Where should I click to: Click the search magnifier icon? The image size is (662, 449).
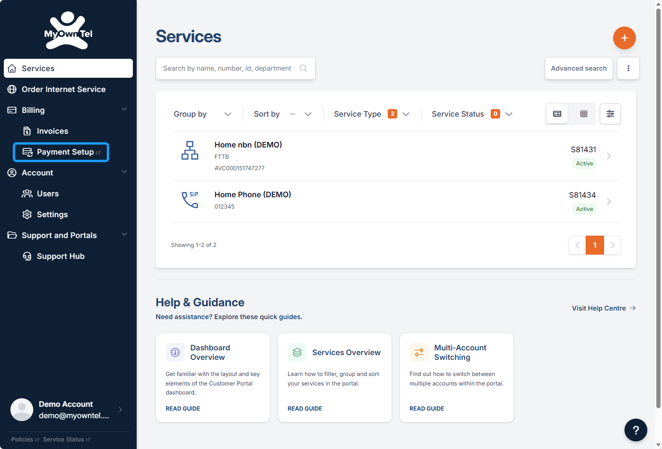tap(304, 68)
